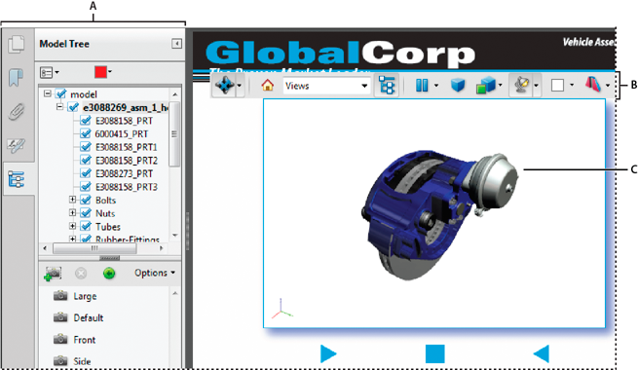
Task: Expand the Nuts group
Action: 72,212
